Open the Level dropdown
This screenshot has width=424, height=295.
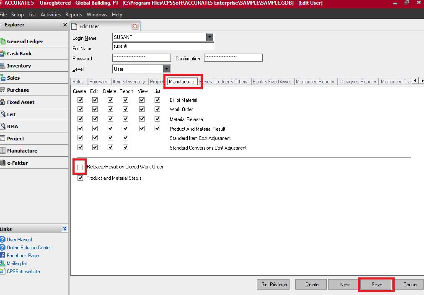click(x=166, y=68)
